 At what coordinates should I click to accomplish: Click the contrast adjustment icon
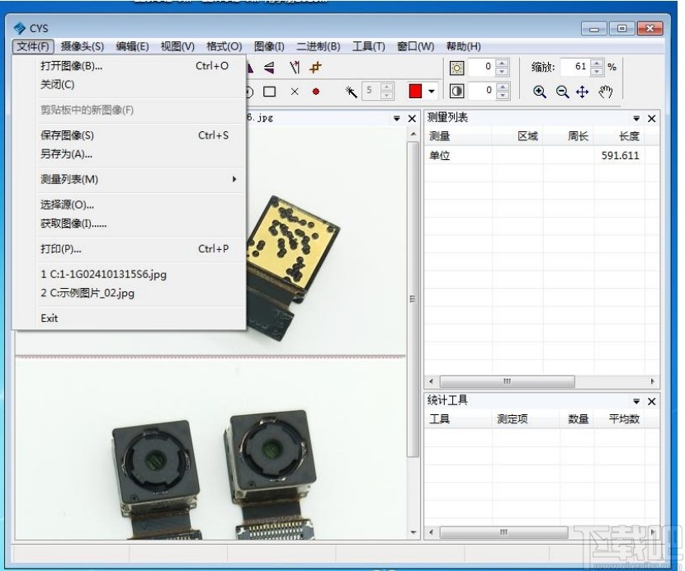457,91
